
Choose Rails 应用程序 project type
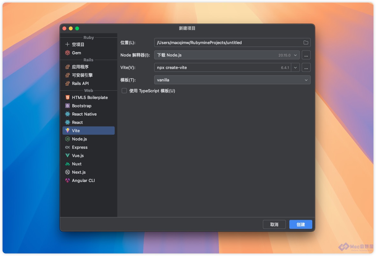click(x=89, y=67)
